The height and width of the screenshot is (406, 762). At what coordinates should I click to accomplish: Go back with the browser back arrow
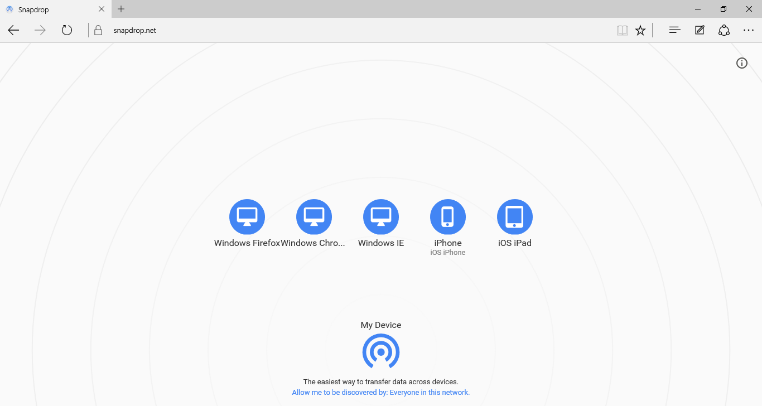tap(14, 30)
